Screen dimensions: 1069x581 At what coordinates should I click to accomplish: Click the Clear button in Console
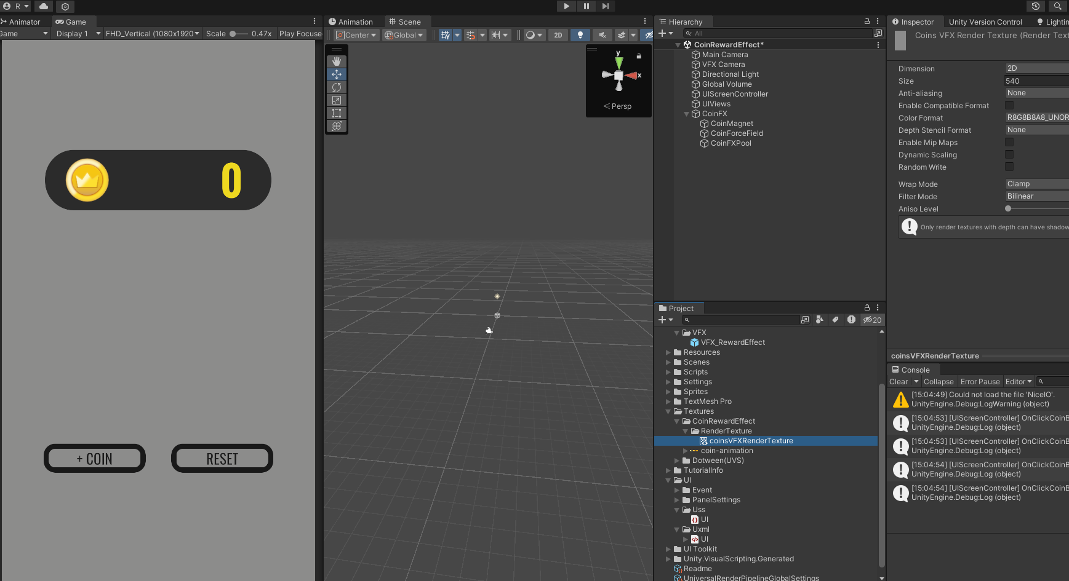pyautogui.click(x=899, y=382)
